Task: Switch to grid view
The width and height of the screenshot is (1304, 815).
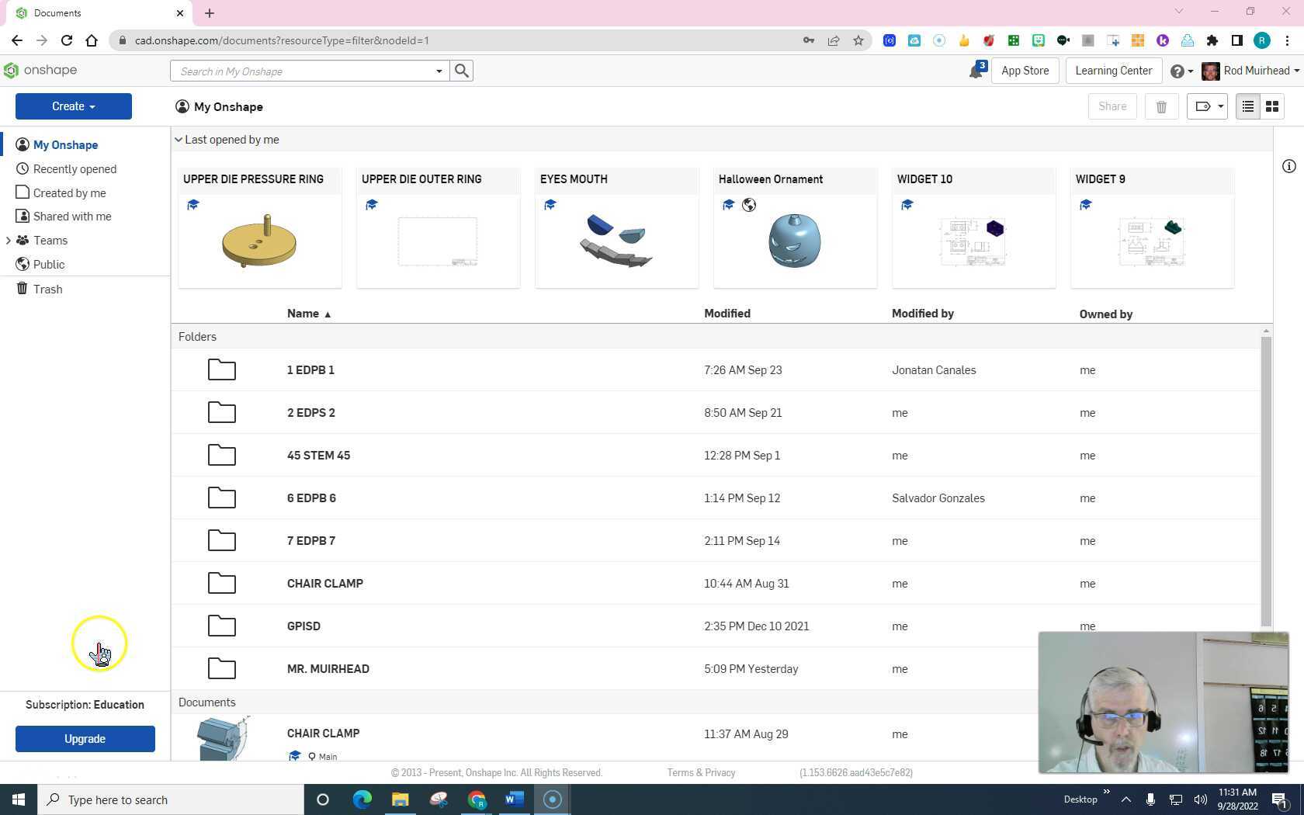Action: coord(1272,107)
